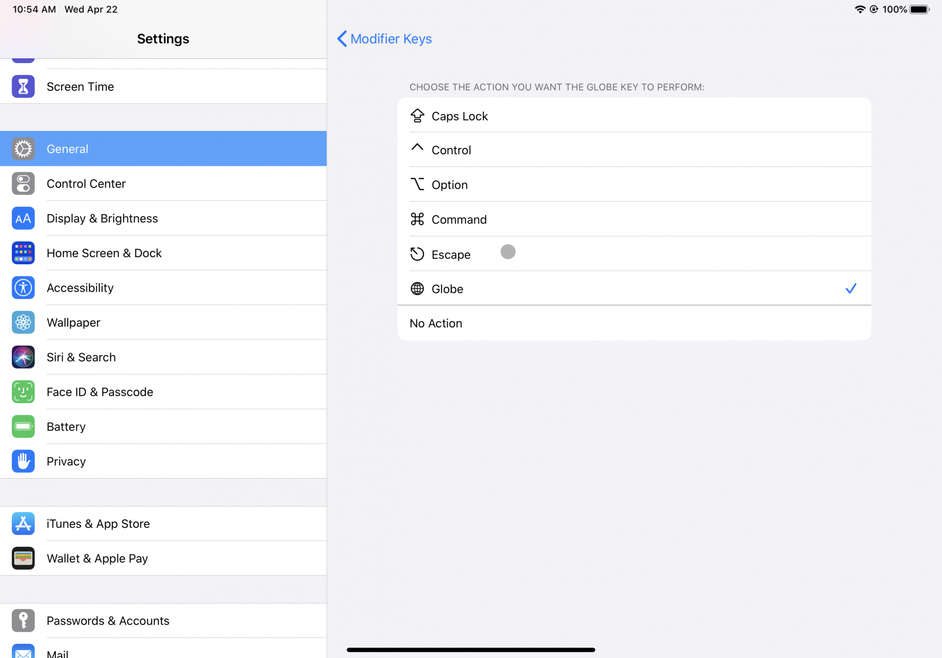Tap the blue checkmark next to Globe
Viewport: 942px width, 658px height.
851,288
